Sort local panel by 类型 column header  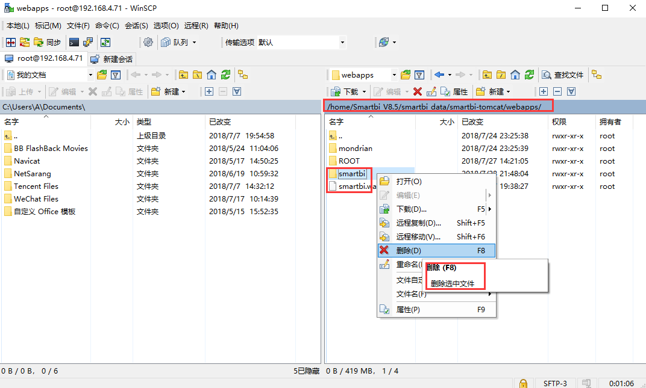[169, 122]
